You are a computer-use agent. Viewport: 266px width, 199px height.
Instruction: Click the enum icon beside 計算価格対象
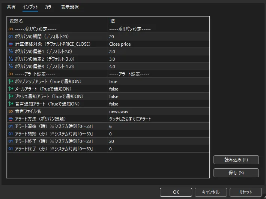(x=11, y=44)
